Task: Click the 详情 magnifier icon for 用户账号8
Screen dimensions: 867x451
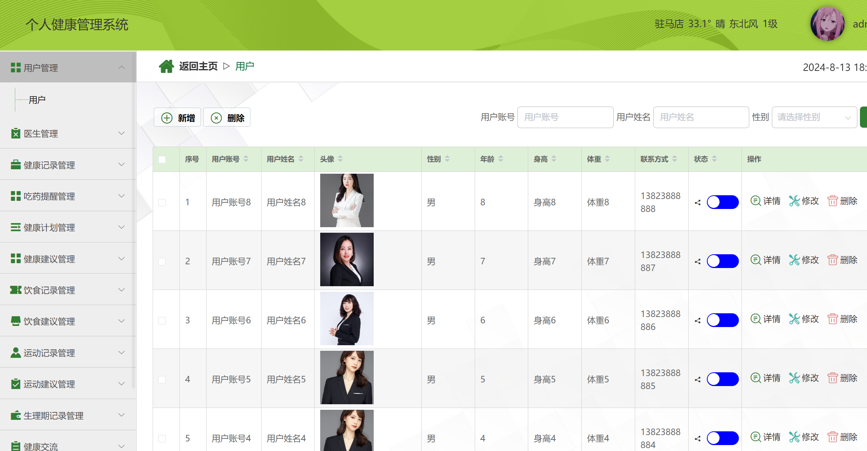Action: [755, 201]
